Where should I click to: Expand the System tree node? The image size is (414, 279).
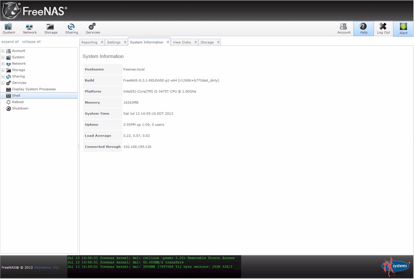point(3,57)
